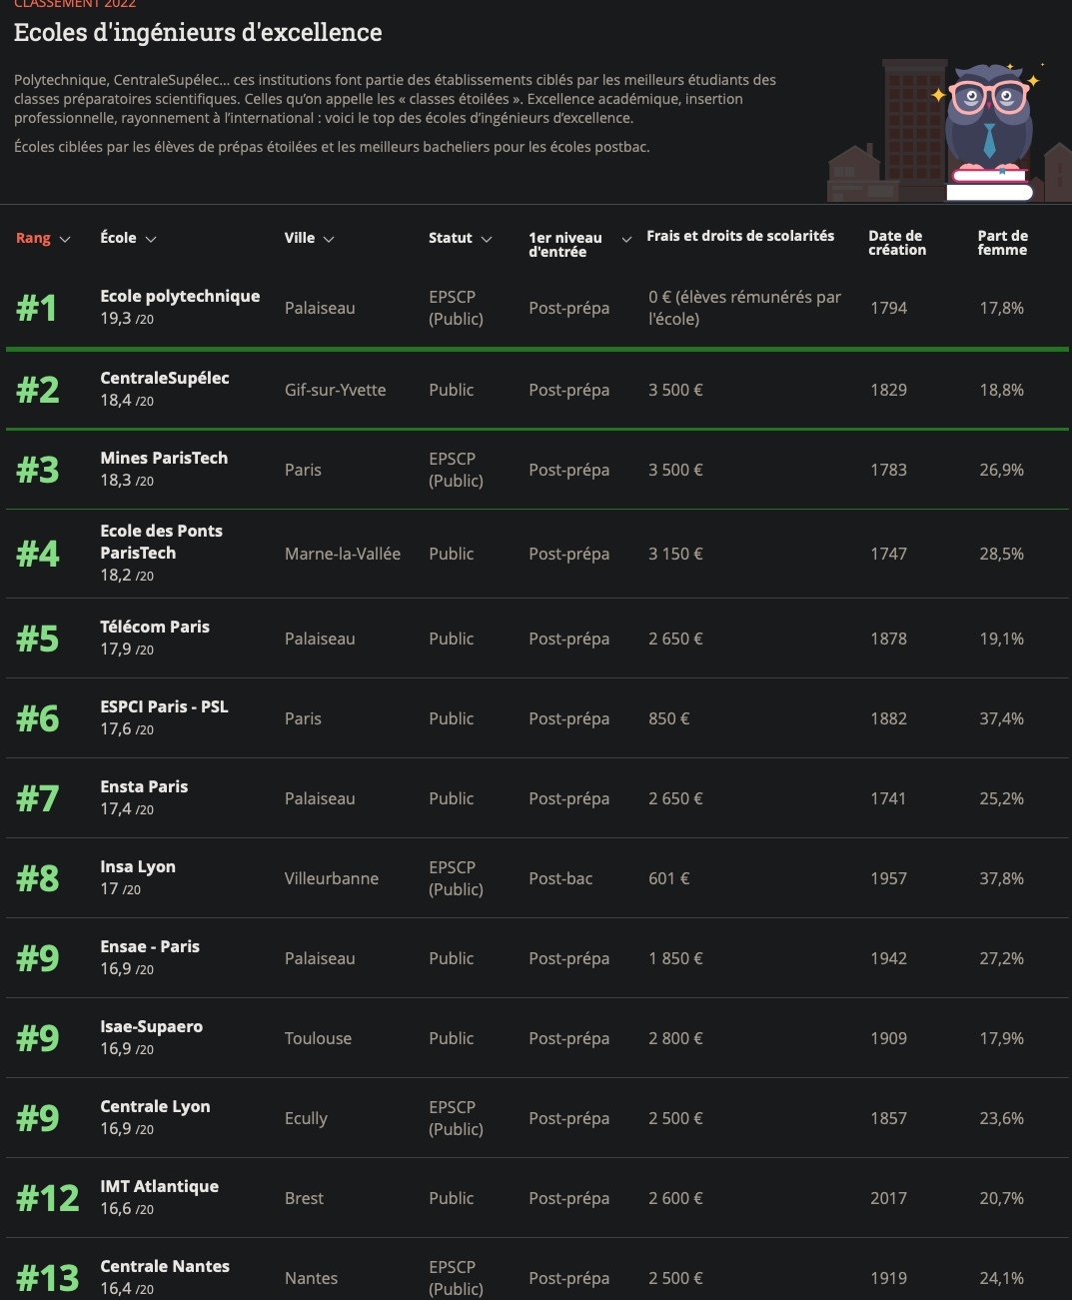The image size is (1072, 1300).
Task: Open the Ecole polytechnique school link
Action: (x=180, y=296)
